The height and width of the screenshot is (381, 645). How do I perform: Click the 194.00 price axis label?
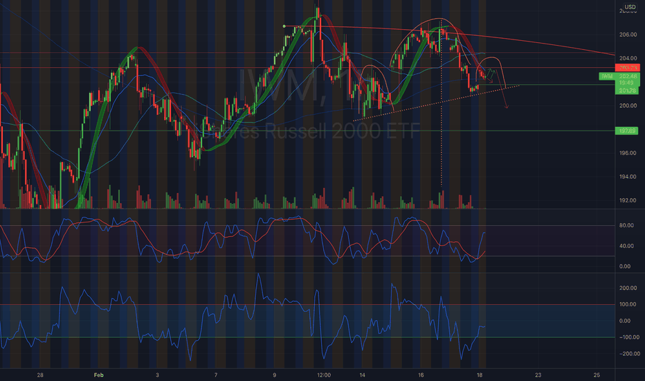pyautogui.click(x=628, y=177)
